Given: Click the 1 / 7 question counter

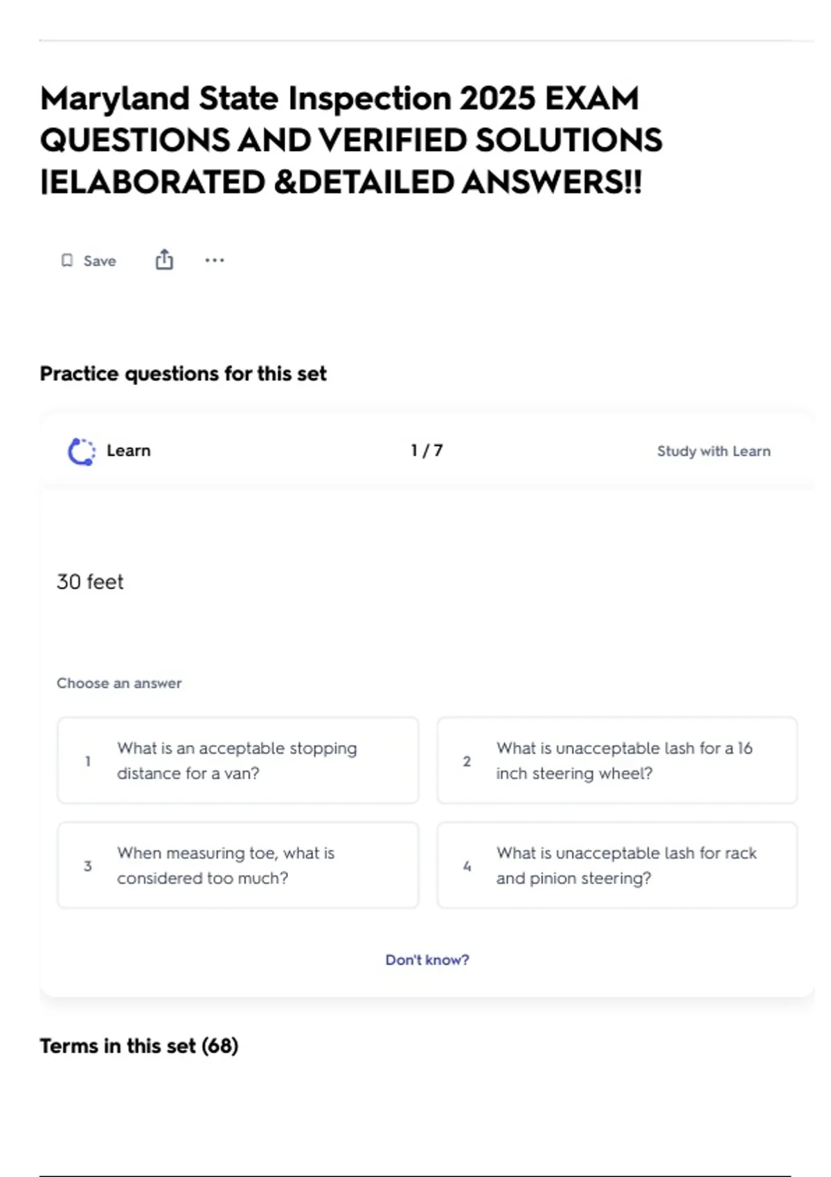Looking at the screenshot, I should click(427, 451).
